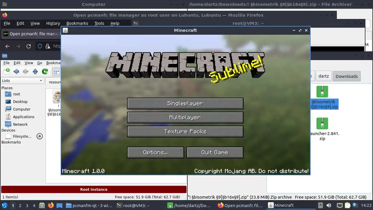The width and height of the screenshot is (373, 210).
Task: Launch Firefox from taskbar quick launch
Action: 51,205
